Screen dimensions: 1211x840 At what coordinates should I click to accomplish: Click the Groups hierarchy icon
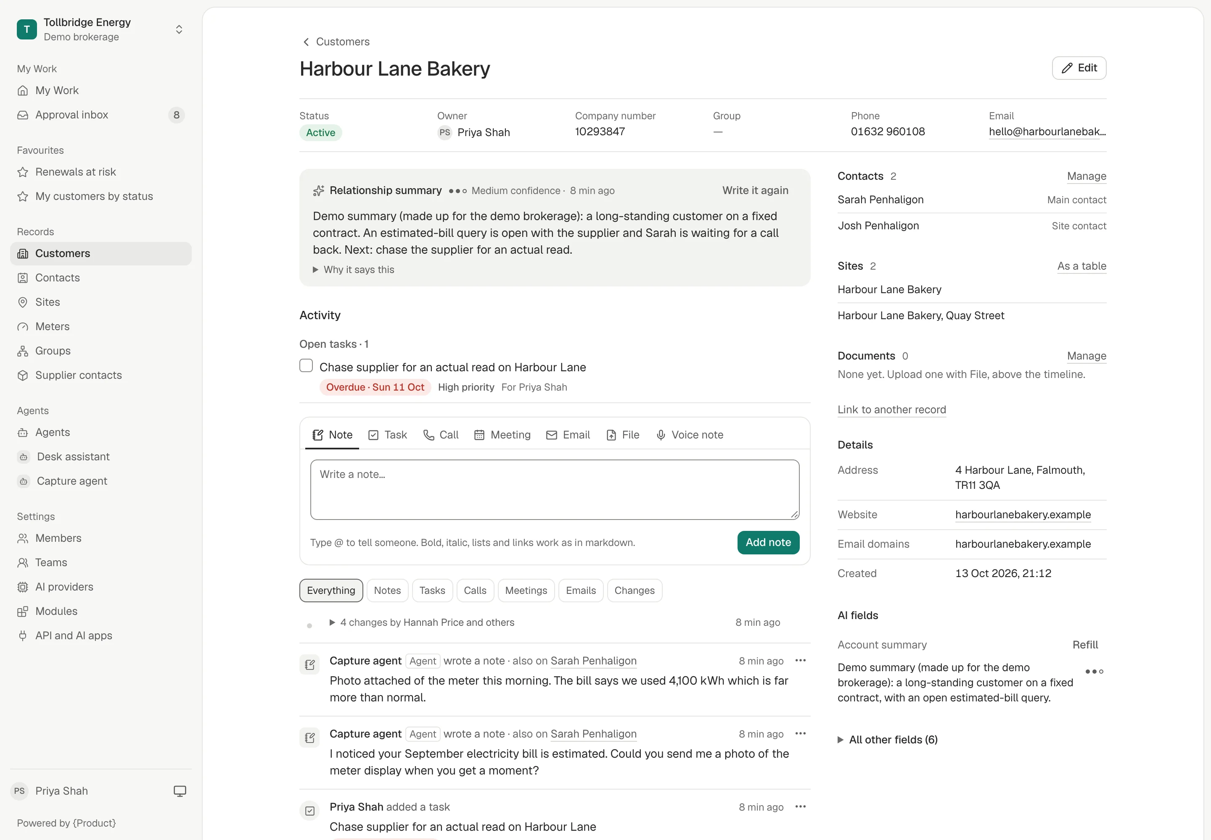(x=23, y=351)
